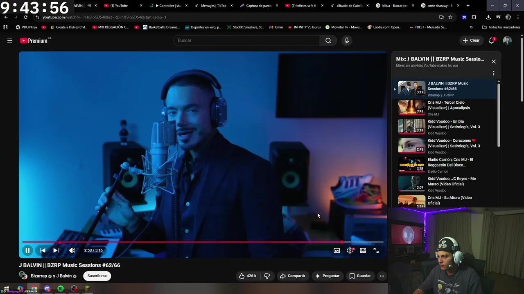The image size is (524, 294).
Task: Switch to Controller tab
Action: [x=169, y=6]
